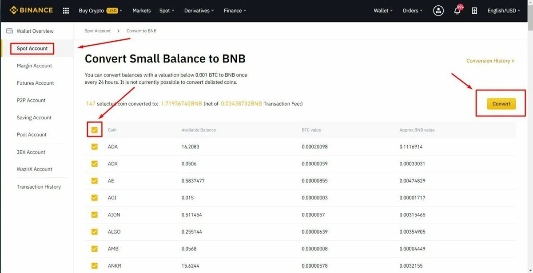Open the Markets menu item
This screenshot has width=533, height=273.
(141, 11)
